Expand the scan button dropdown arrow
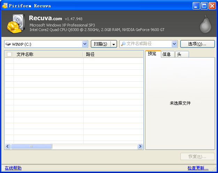The width and height of the screenshot is (218, 173). tap(114, 44)
